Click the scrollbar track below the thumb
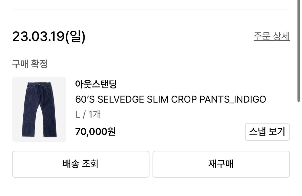The width and height of the screenshot is (302, 196). pos(299,148)
